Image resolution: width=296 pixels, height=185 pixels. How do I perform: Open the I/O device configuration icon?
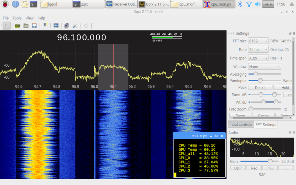(x=17, y=26)
